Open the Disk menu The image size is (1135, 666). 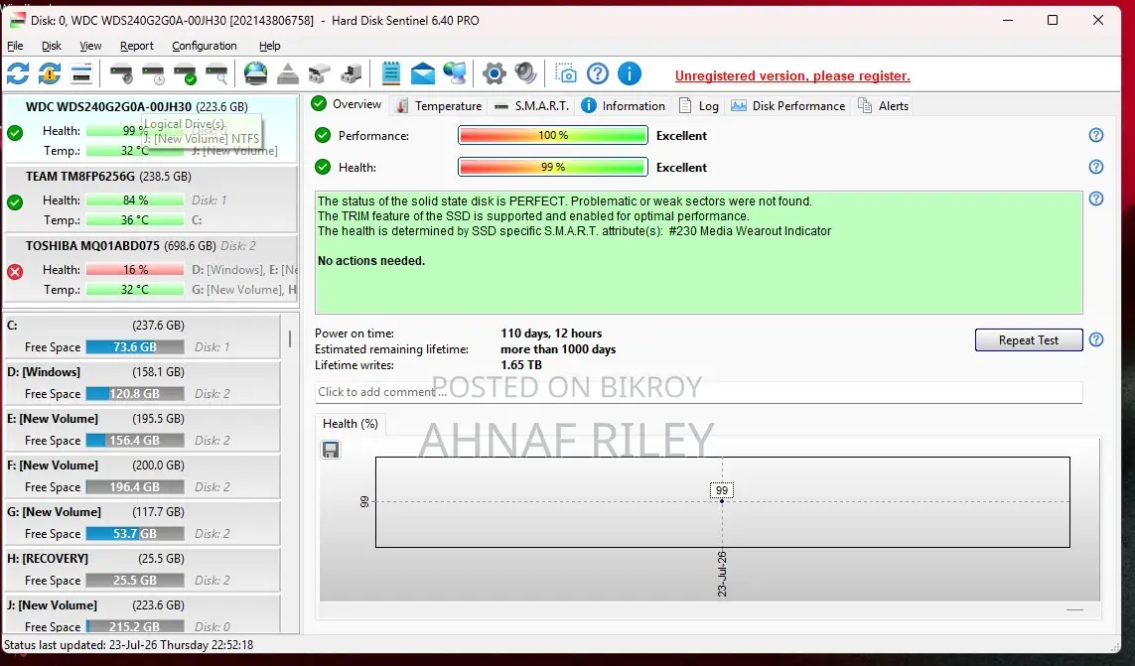coord(52,46)
